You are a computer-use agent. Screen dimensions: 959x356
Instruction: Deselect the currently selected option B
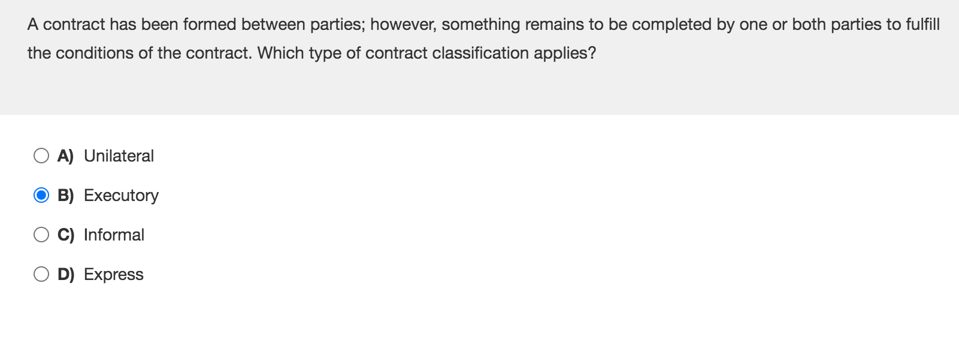click(41, 195)
